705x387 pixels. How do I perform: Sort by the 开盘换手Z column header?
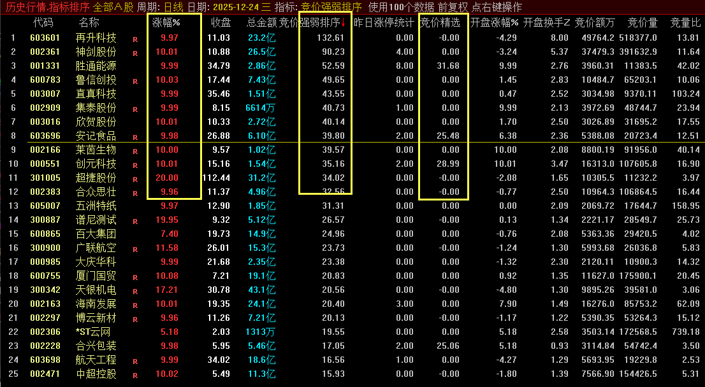pos(546,22)
